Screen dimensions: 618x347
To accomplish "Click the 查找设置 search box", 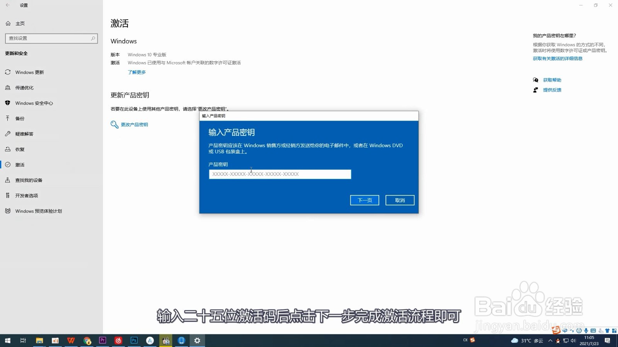I will click(x=51, y=38).
